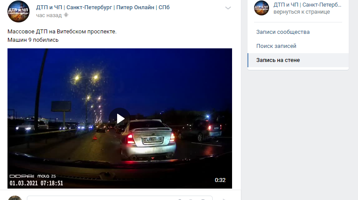Open sidebar ДТП и ЧП community avatar
Screen dimensions: 358x200
(262, 8)
